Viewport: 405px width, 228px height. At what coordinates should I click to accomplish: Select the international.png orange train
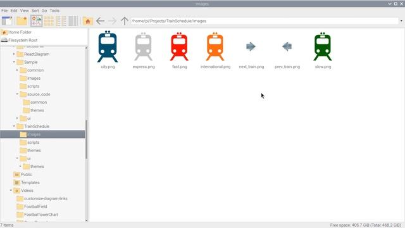215,50
